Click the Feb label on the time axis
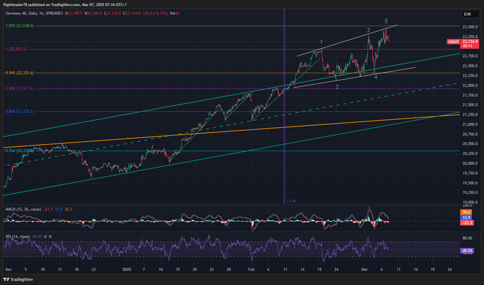Screen dimensions: 484x285 (252, 269)
